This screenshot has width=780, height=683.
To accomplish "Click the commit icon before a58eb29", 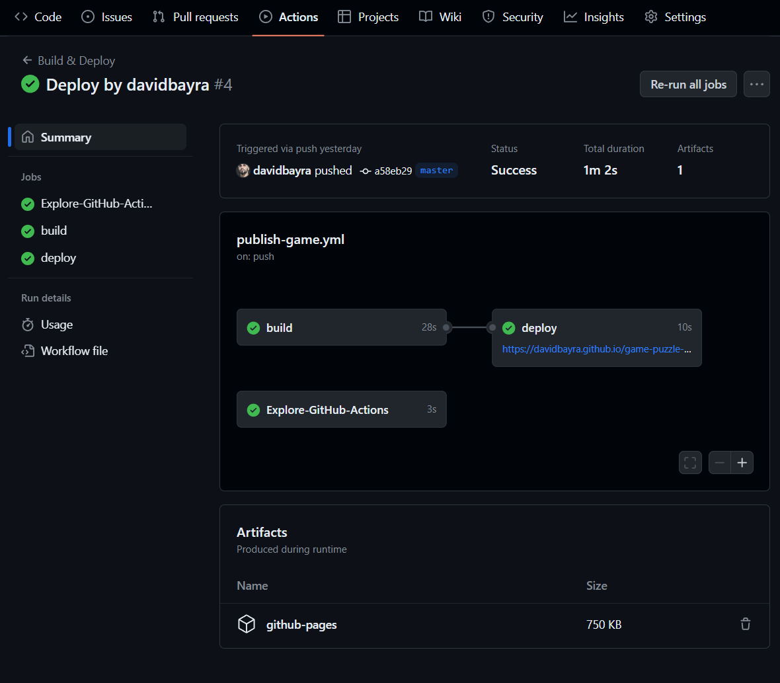I will click(366, 171).
